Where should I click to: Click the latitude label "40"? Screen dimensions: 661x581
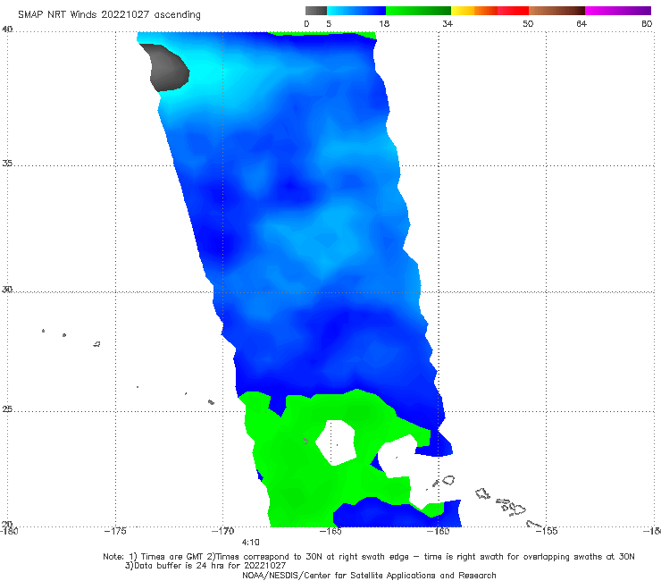coord(7,29)
